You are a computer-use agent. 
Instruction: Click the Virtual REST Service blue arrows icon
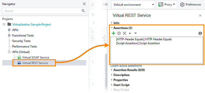19,63
